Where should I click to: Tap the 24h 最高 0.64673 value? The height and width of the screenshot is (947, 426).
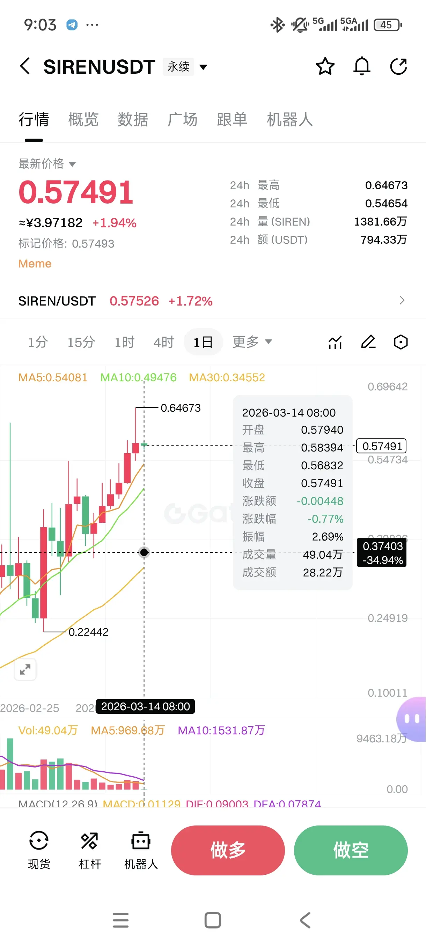pyautogui.click(x=386, y=185)
